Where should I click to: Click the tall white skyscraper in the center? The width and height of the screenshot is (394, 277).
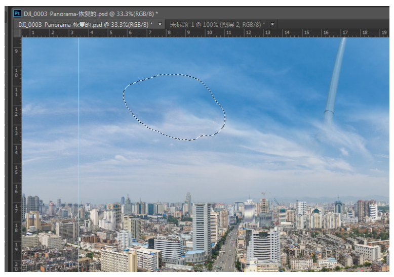[x=201, y=227]
